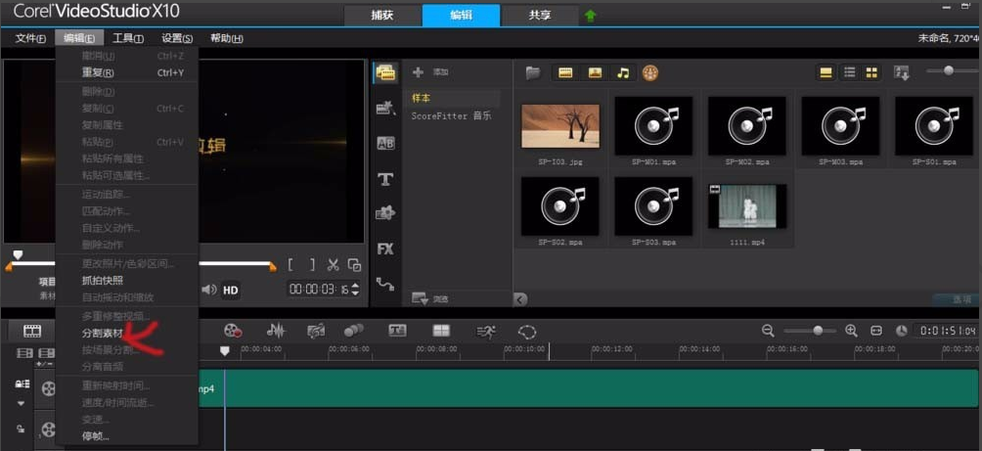Click the 添加 add folder button
The image size is (982, 451).
click(430, 72)
